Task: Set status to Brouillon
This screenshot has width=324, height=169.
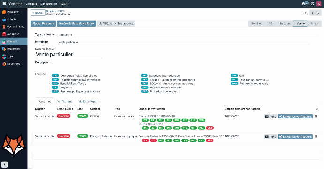Action: coord(256,24)
